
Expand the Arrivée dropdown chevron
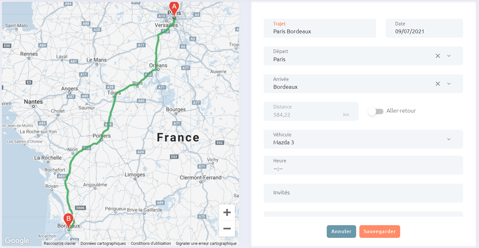449,84
